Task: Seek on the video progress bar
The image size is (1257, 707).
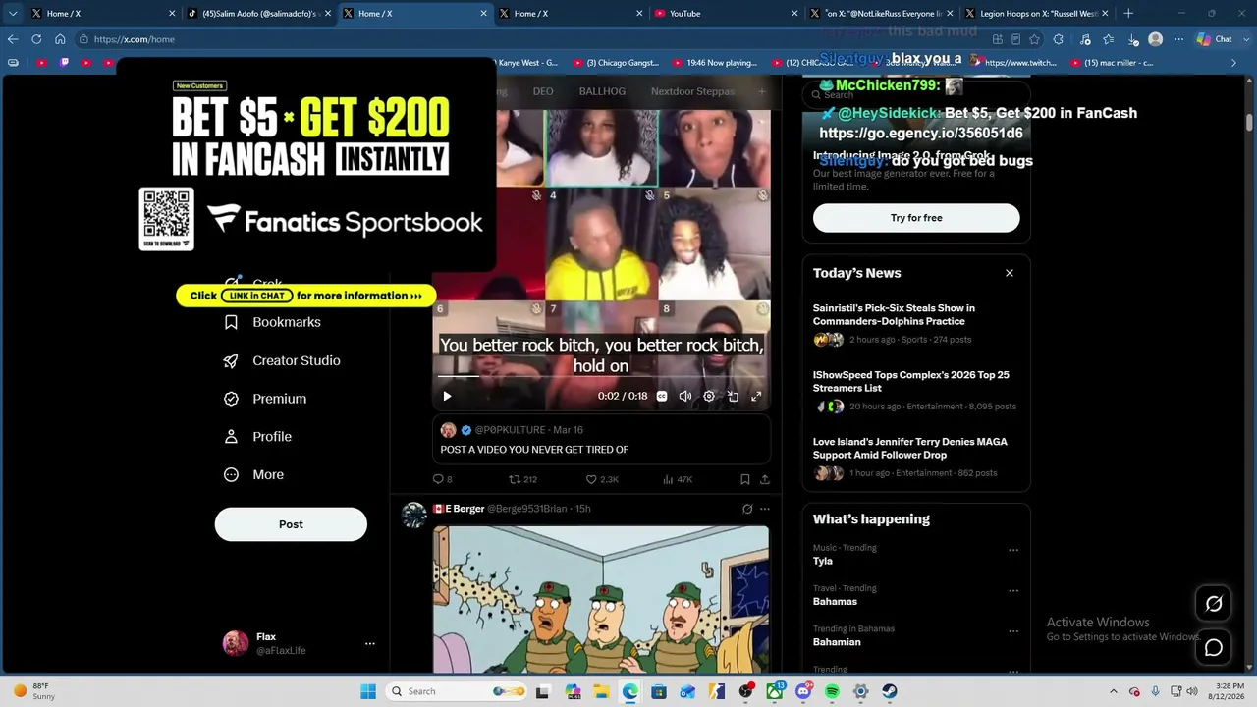Action: pos(601,375)
